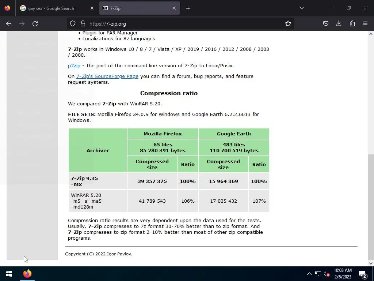
Task: Click the 39 357 375 table cell
Action: (152, 181)
